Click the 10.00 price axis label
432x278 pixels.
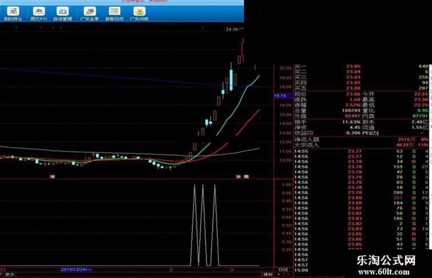click(285, 161)
